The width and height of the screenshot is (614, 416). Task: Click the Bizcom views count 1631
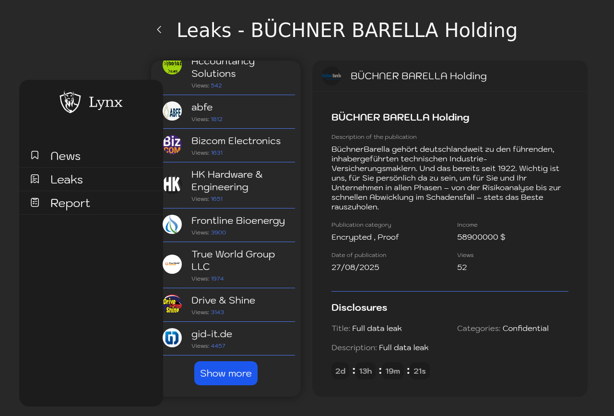pos(217,153)
